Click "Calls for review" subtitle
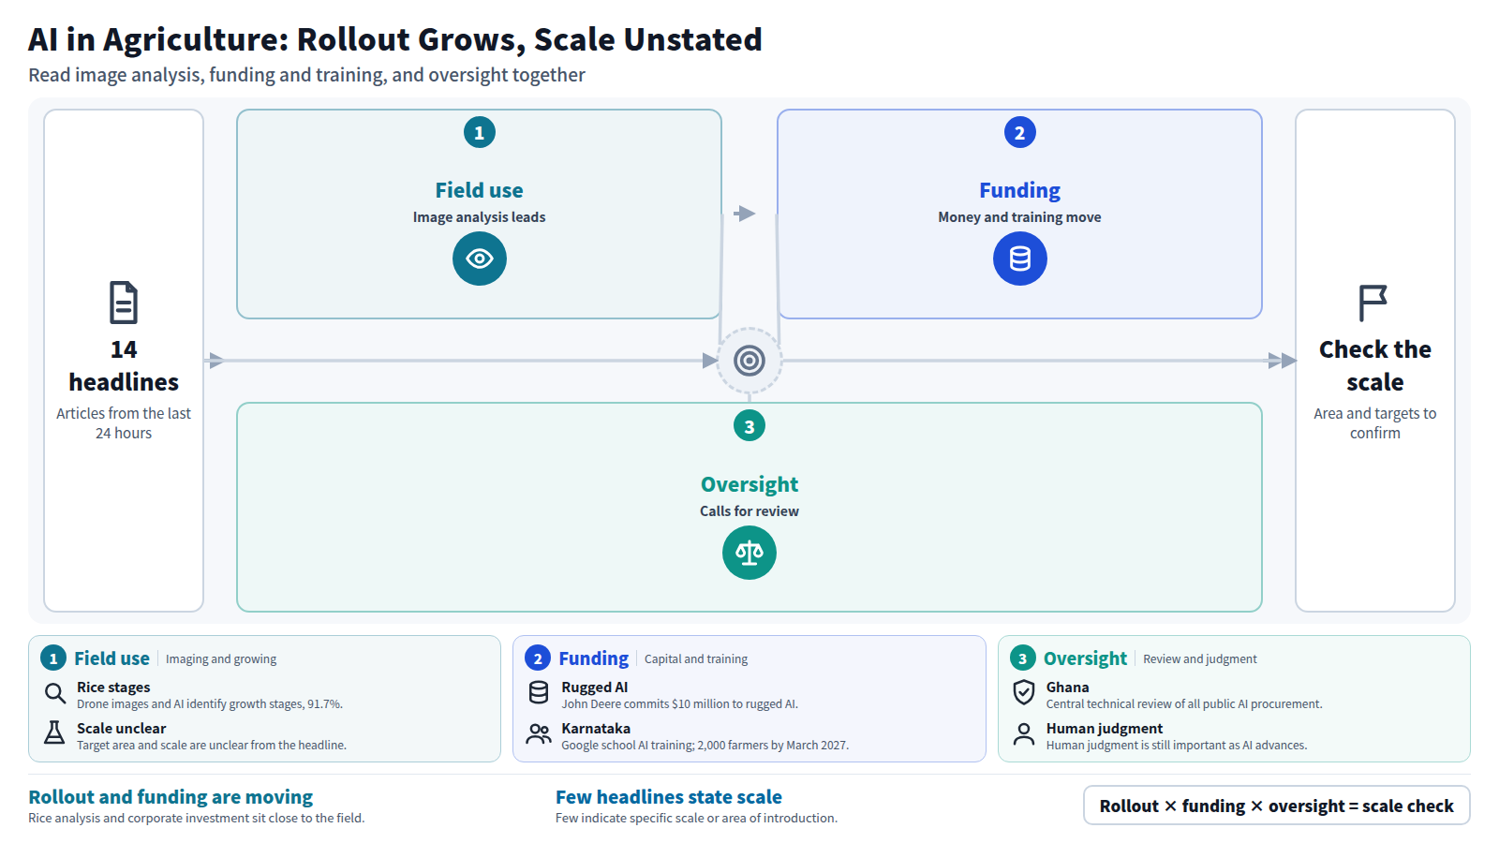This screenshot has height=843, width=1499. (x=749, y=511)
